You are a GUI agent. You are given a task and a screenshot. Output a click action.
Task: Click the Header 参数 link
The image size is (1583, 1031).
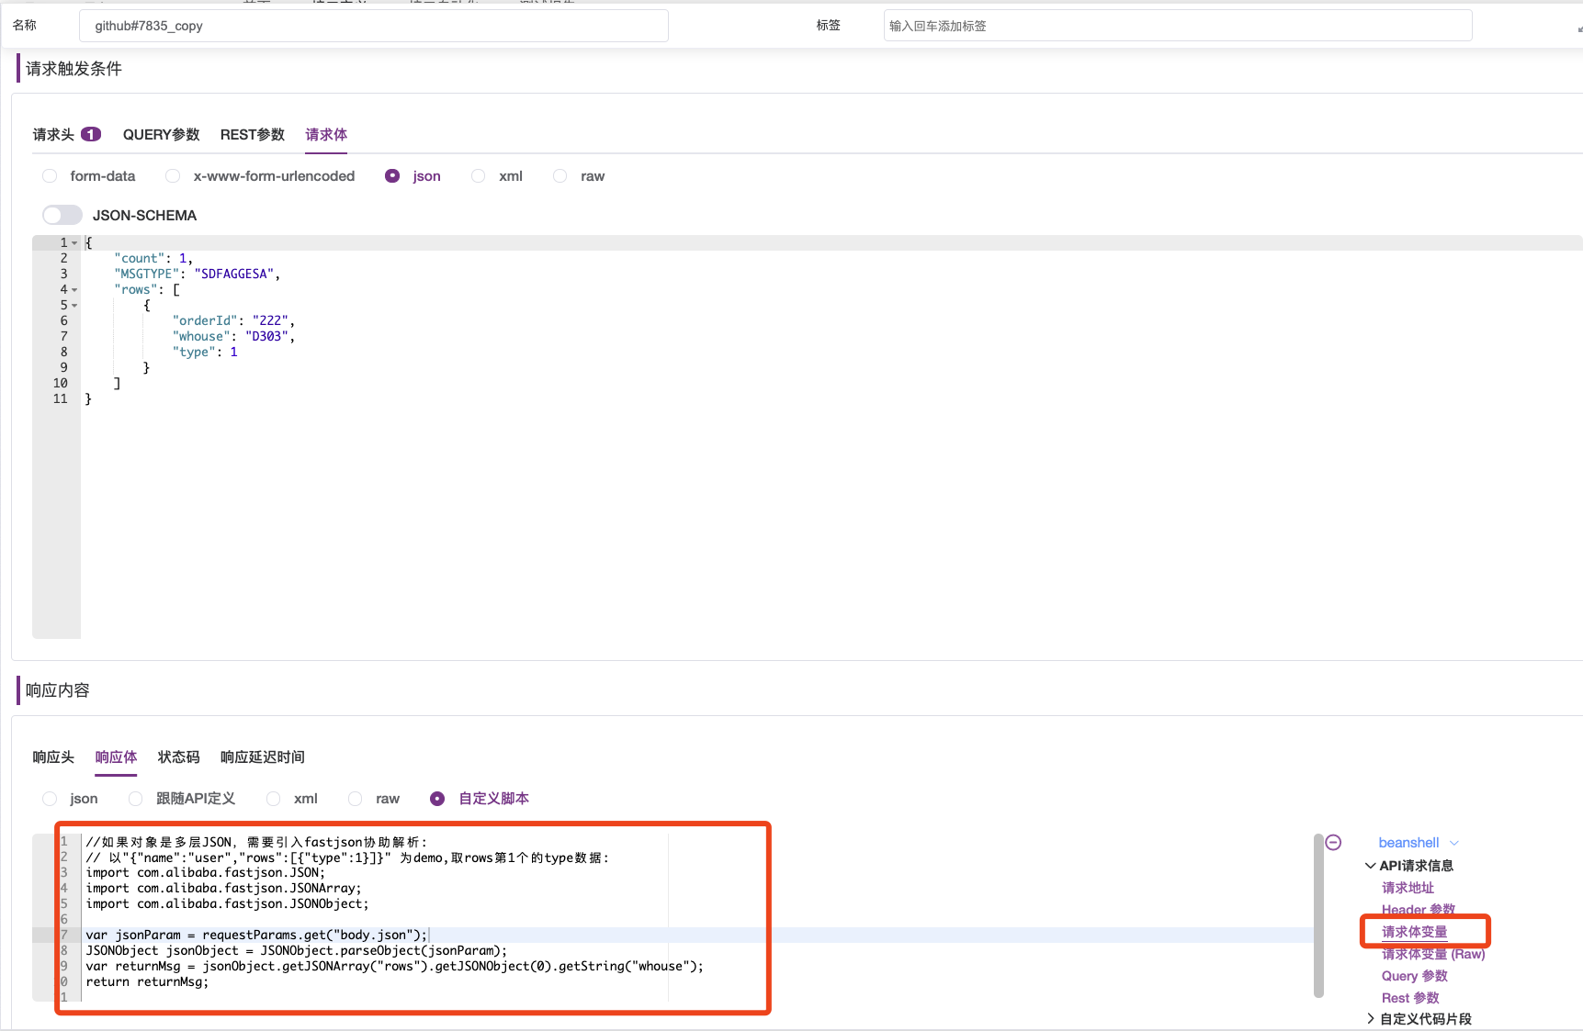tap(1418, 909)
